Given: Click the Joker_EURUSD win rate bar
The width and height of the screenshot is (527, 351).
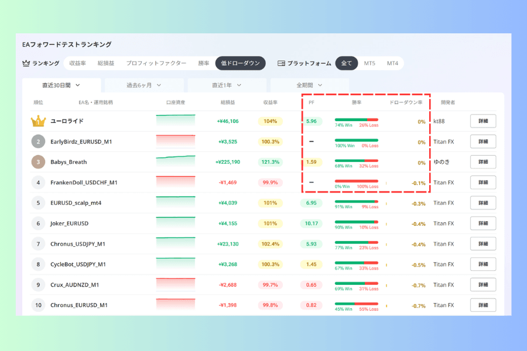Looking at the screenshot, I should click(x=357, y=222).
